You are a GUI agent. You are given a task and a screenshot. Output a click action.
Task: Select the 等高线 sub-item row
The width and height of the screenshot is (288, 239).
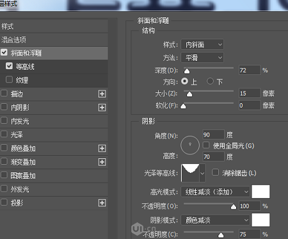(54, 67)
